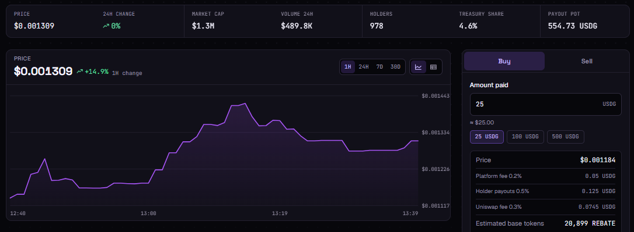The width and height of the screenshot is (634, 232).
Task: Select the 1H timeframe
Action: [x=348, y=67]
